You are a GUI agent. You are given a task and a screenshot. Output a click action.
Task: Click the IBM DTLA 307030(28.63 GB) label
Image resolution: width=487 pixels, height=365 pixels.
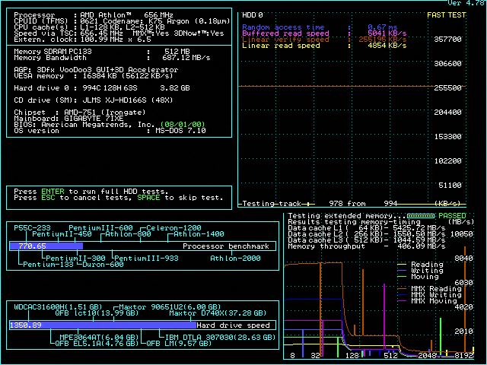[220, 338]
